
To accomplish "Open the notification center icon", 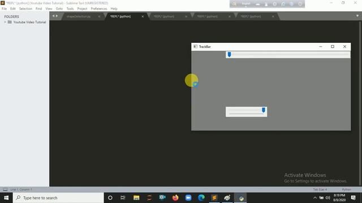I will tap(353, 198).
